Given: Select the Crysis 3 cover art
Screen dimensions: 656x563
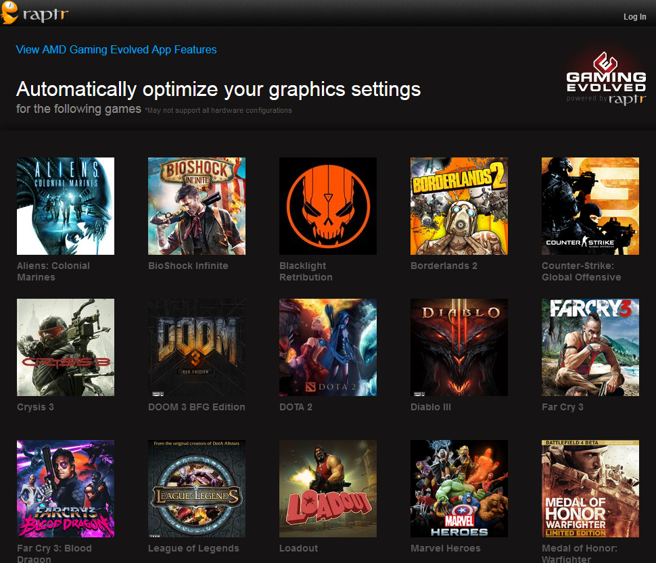Looking at the screenshot, I should (x=66, y=347).
